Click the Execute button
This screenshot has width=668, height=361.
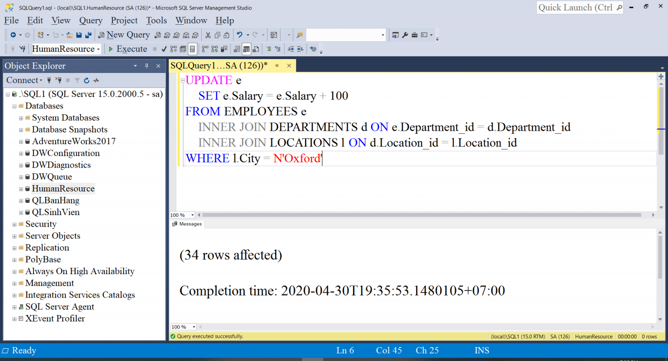point(127,49)
